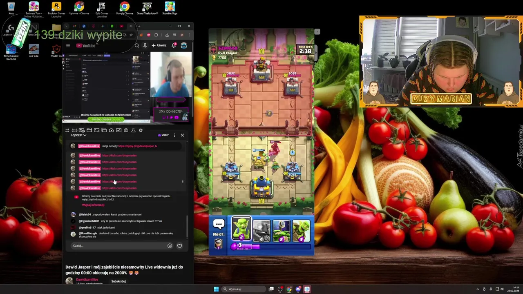
Task: Open the ABP ad blocker extension
Action: coord(149,35)
